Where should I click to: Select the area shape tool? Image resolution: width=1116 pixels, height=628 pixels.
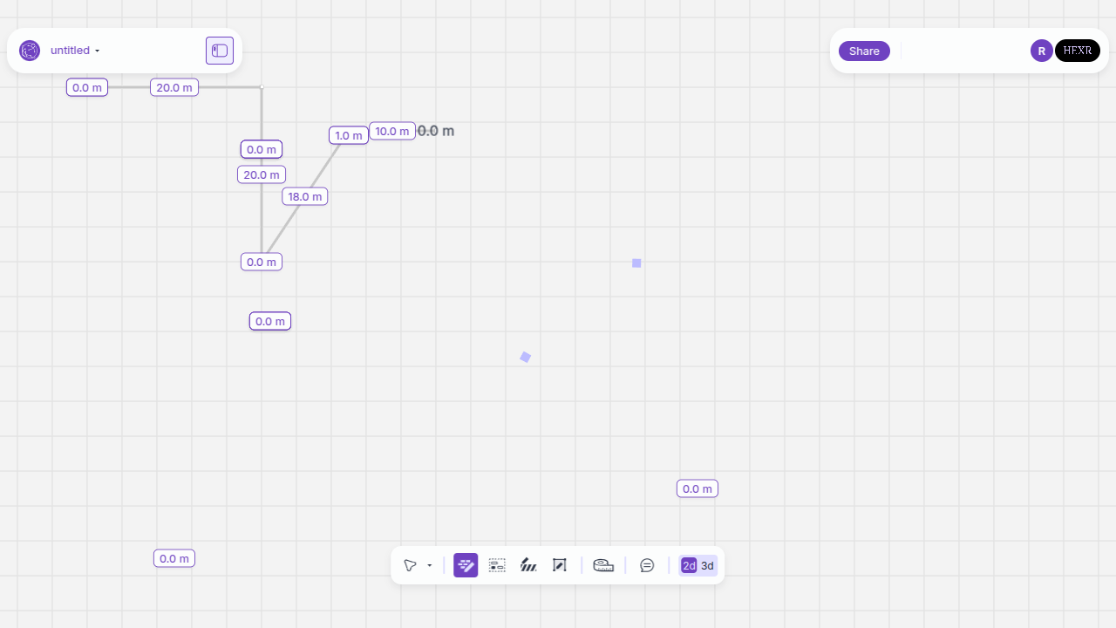[560, 565]
